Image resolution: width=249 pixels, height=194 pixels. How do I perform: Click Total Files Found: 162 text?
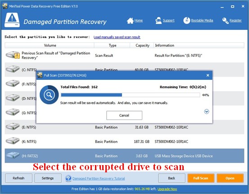pos(79,87)
